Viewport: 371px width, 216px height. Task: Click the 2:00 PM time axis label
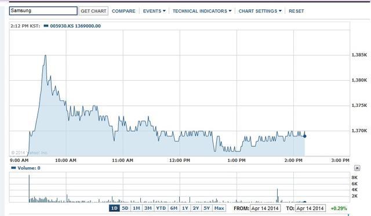point(293,160)
